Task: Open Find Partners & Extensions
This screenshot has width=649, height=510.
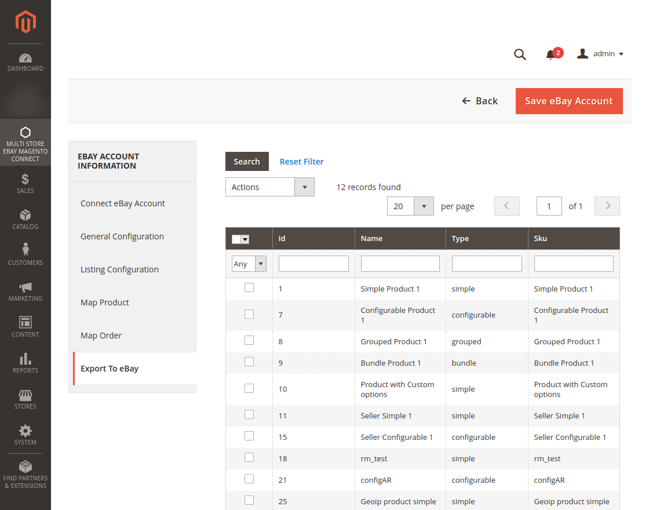Action: (x=25, y=475)
